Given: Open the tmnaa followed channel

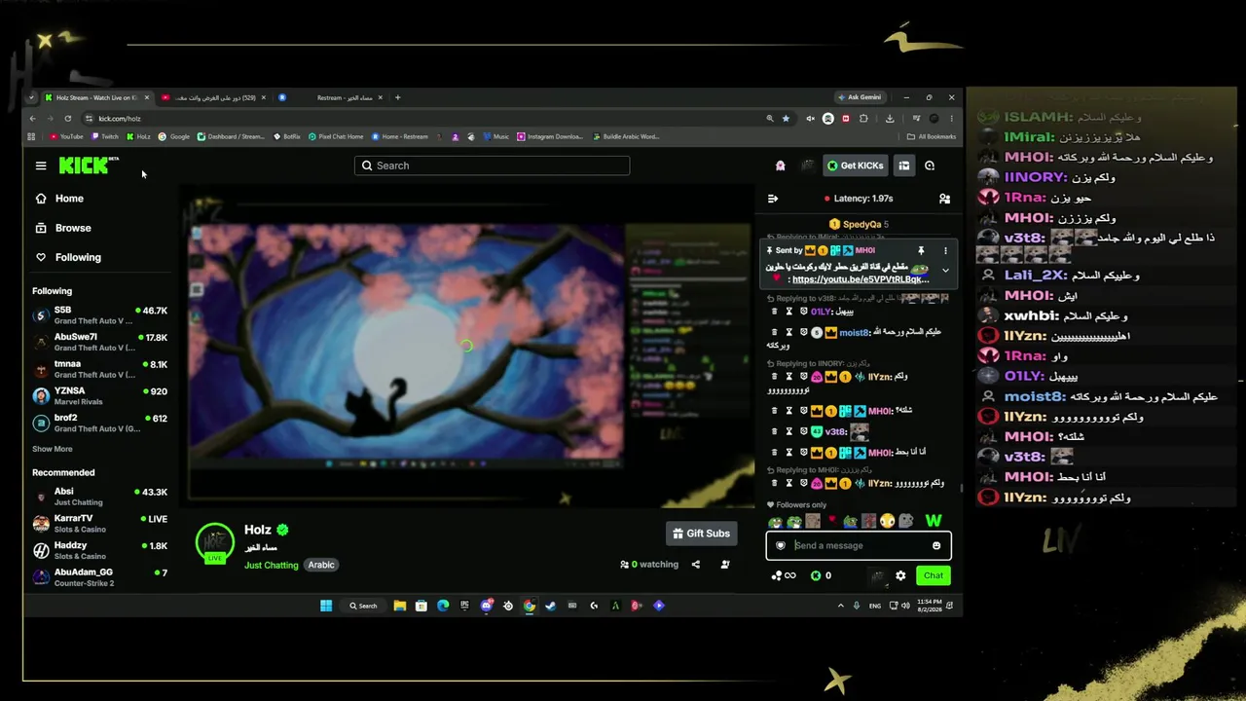Looking at the screenshot, I should (99, 369).
